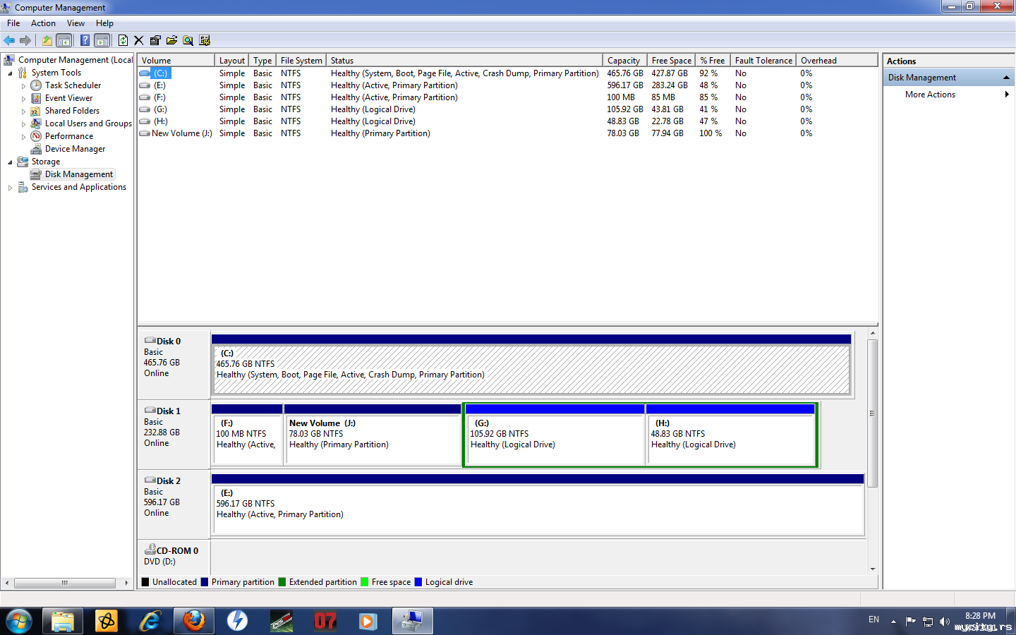Open the View menu

pyautogui.click(x=75, y=23)
